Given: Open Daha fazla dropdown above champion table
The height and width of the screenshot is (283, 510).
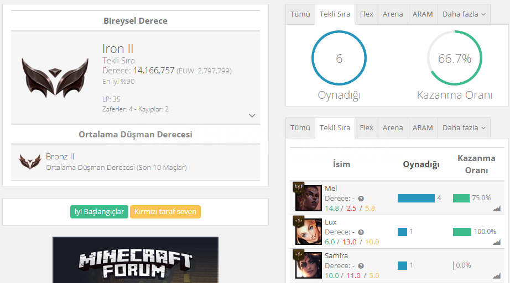Looking at the screenshot, I should pos(464,128).
